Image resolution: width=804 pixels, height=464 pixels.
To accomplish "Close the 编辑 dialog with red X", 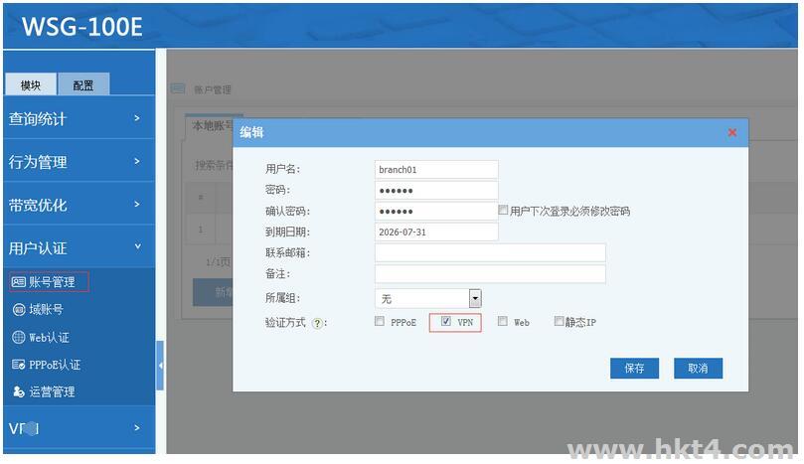I will pos(732,133).
